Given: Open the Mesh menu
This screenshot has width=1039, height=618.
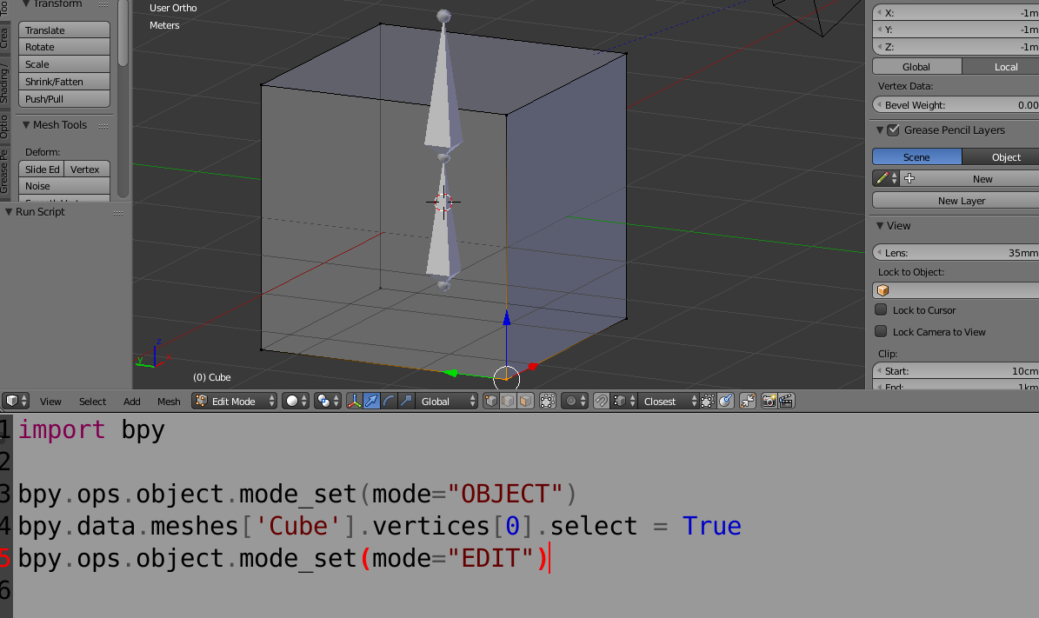Looking at the screenshot, I should [169, 402].
